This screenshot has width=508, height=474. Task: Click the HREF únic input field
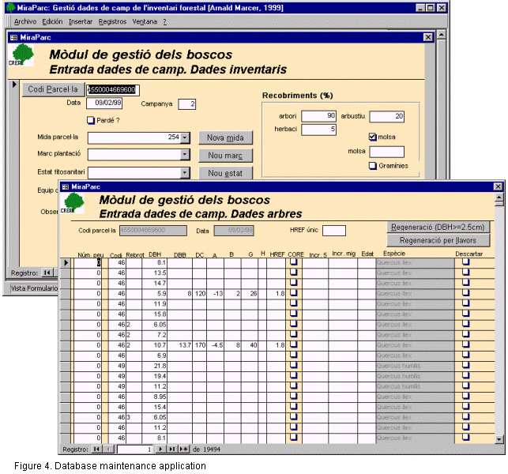pyautogui.click(x=334, y=231)
